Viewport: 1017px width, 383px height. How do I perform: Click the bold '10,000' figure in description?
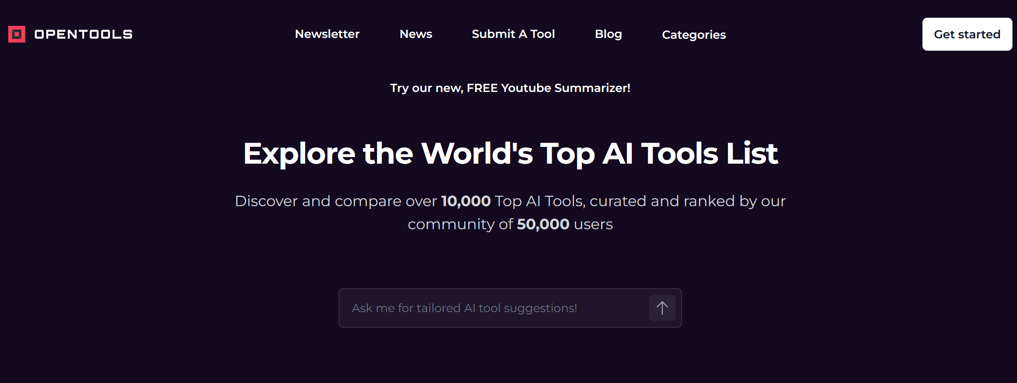pos(466,201)
